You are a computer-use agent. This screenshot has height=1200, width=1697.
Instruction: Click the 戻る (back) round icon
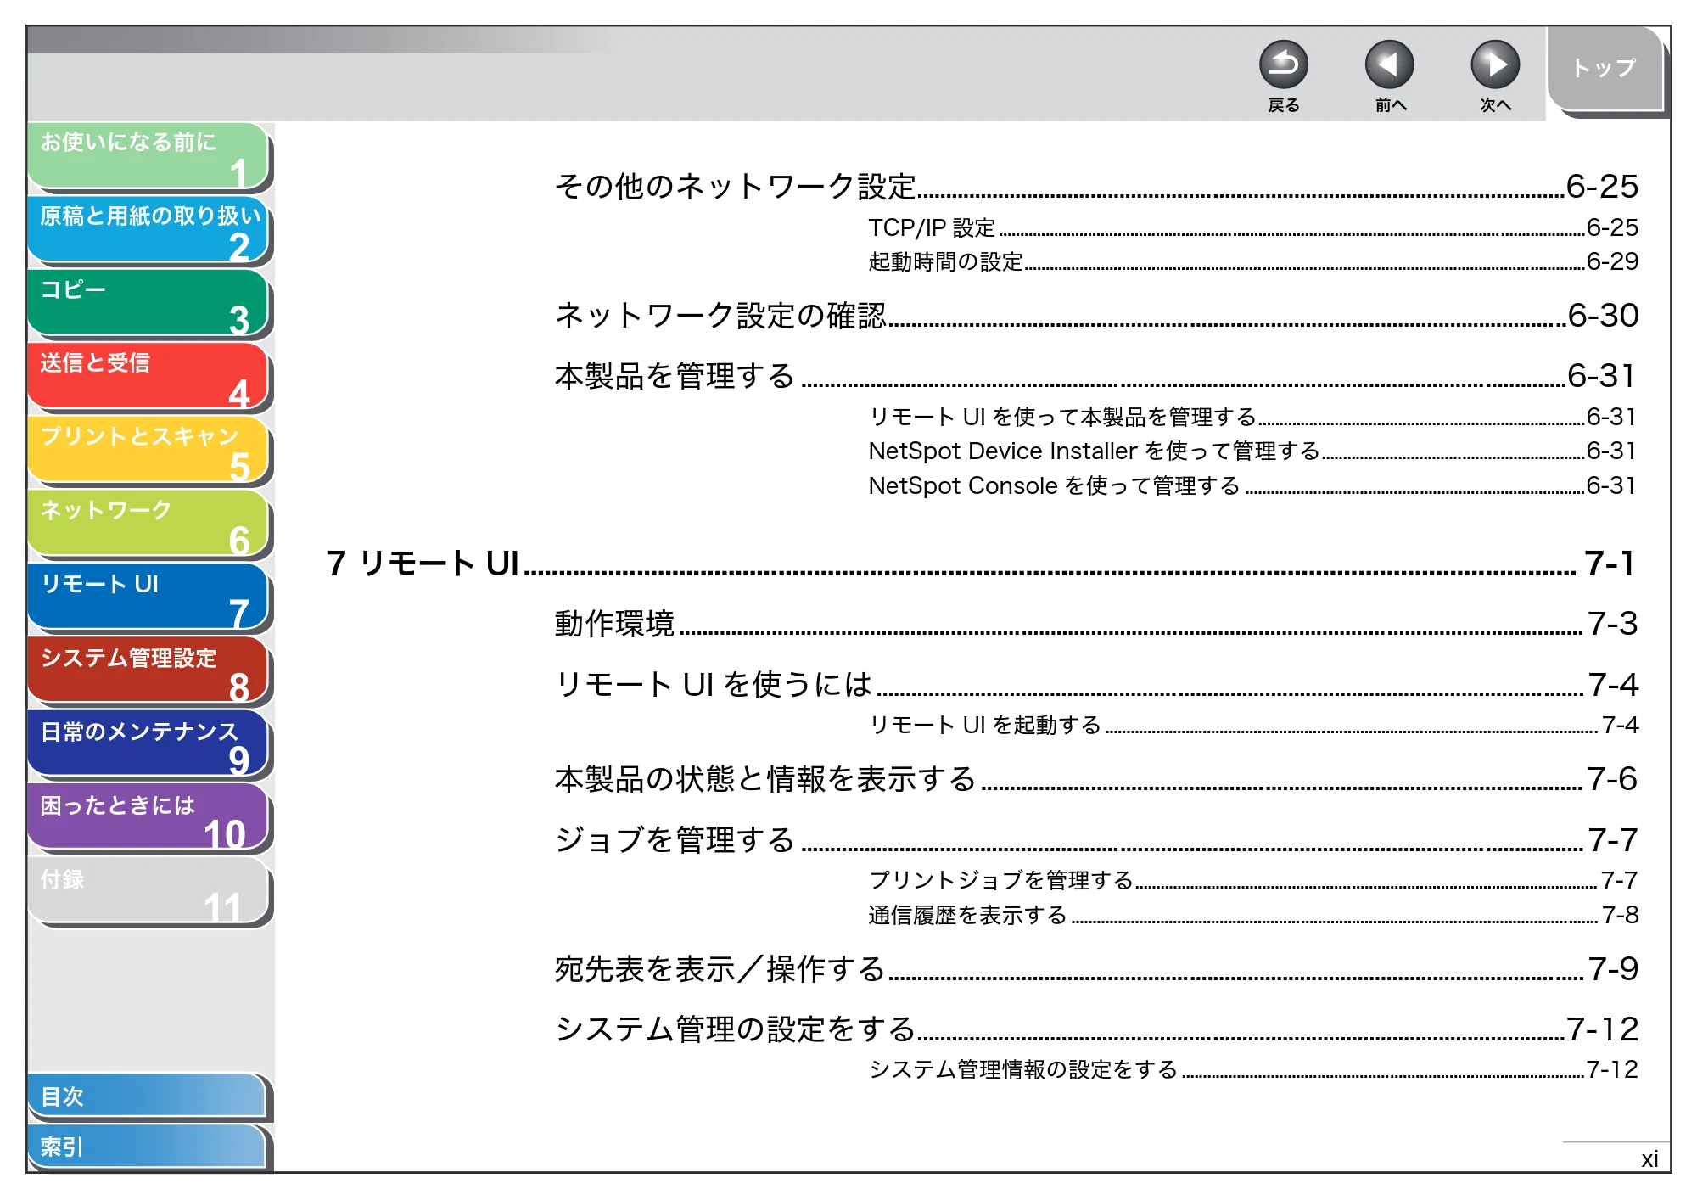coord(1283,64)
